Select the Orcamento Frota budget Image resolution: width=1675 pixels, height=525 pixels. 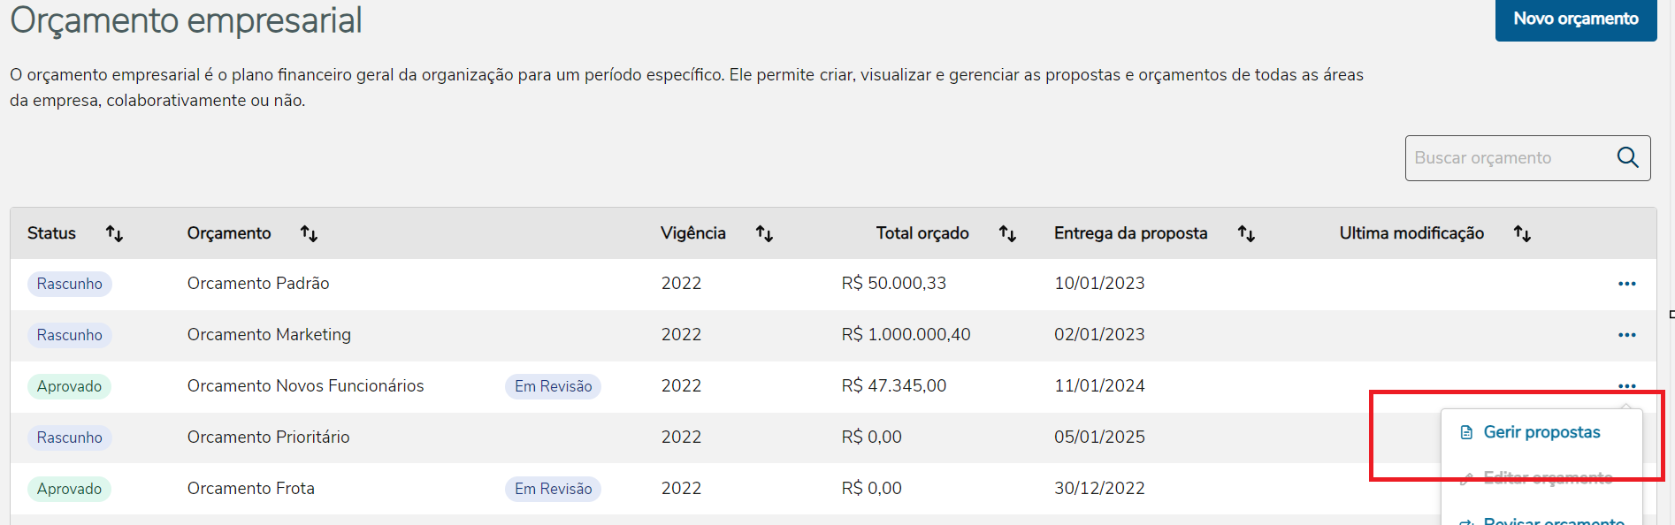coord(250,489)
